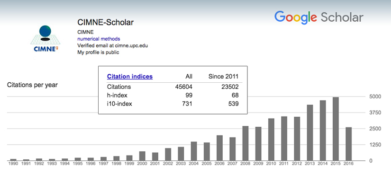Image resolution: width=391 pixels, height=174 pixels.
Task: Open the numerical methods interest link
Action: pos(99,39)
